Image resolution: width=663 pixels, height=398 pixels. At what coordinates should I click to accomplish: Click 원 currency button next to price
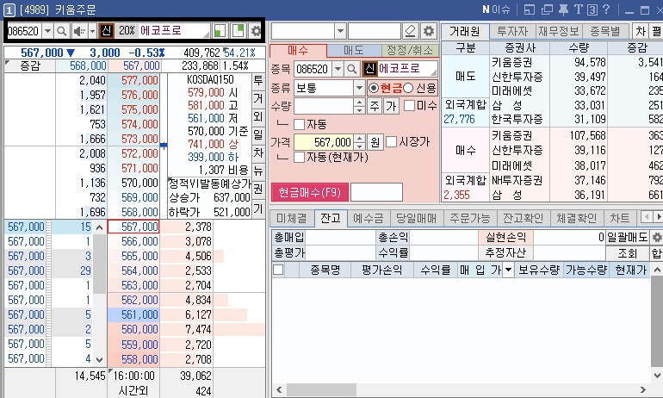[x=375, y=142]
